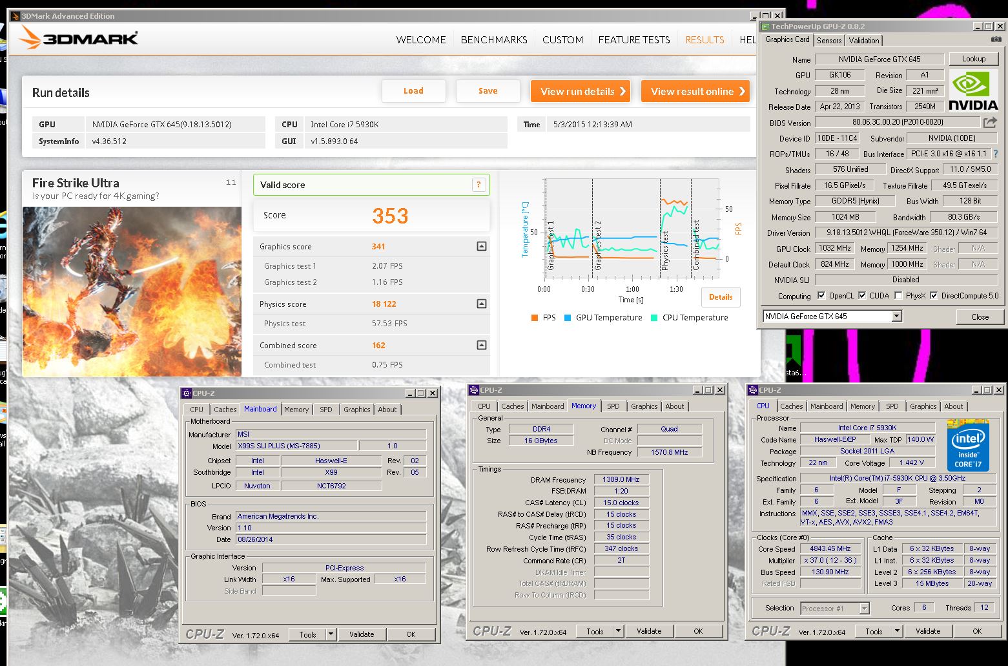Screen dimensions: 1008x666
Task: Collapse the Combined score section
Action: click(481, 345)
